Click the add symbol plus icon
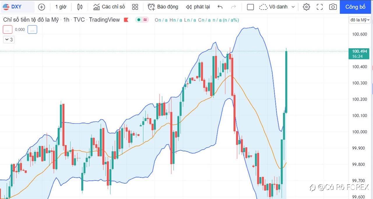 click(42, 7)
